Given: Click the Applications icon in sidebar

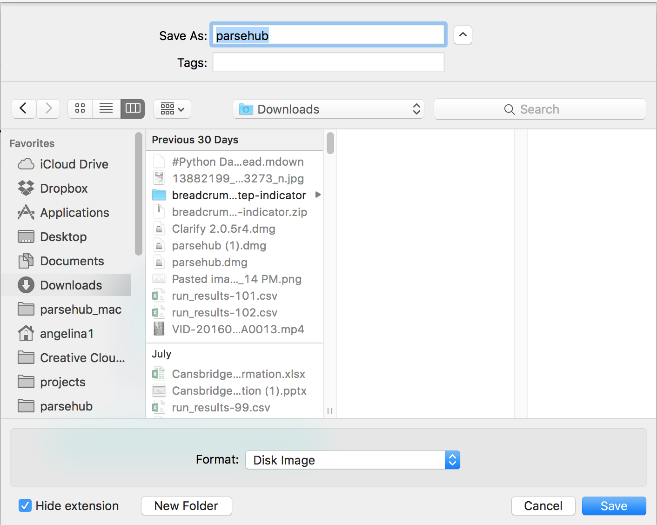Looking at the screenshot, I should click(26, 212).
